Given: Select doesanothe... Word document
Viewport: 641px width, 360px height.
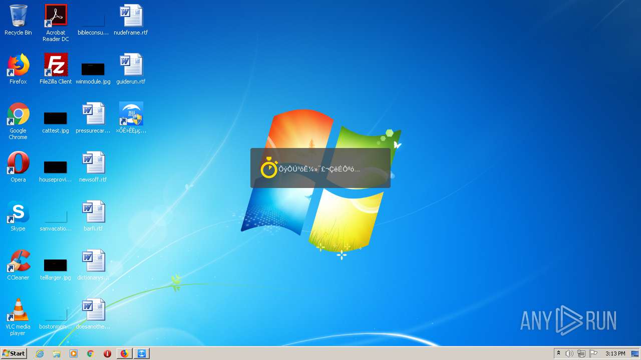Looking at the screenshot, I should (93, 314).
